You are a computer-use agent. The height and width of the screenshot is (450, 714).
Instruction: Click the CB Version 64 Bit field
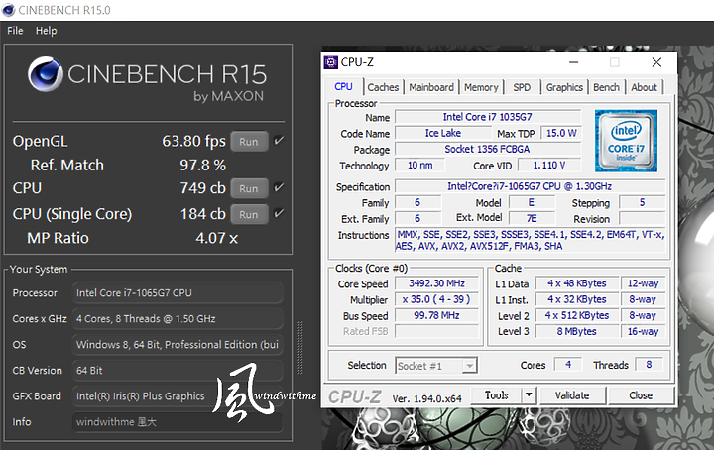pos(178,371)
